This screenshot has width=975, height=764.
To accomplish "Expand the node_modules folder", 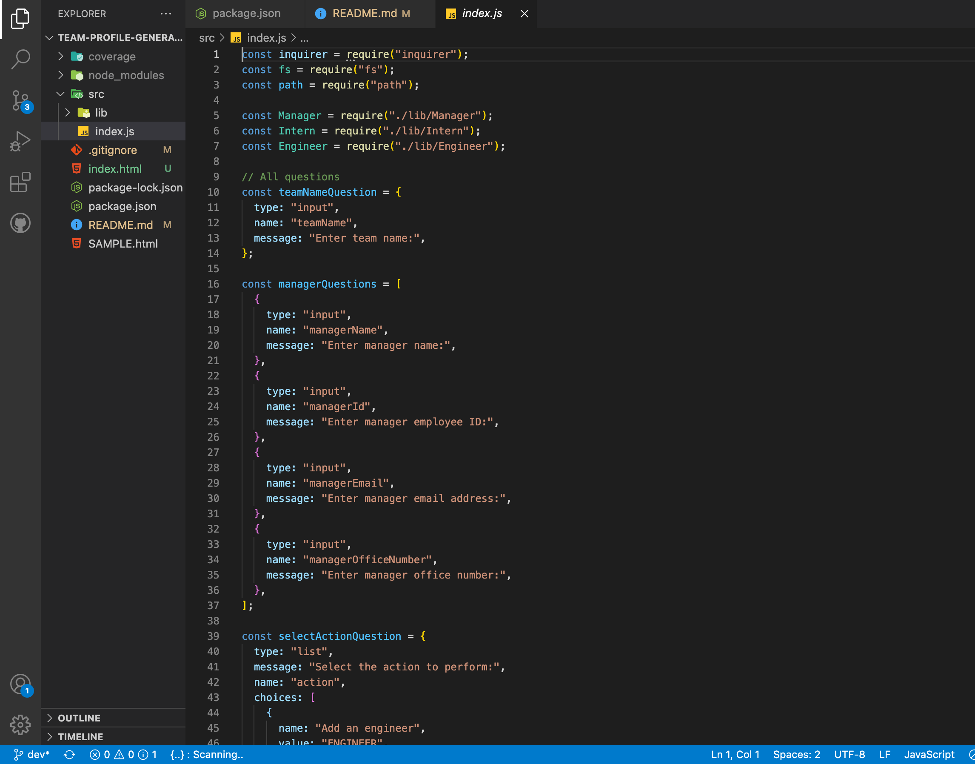I will (113, 76).
